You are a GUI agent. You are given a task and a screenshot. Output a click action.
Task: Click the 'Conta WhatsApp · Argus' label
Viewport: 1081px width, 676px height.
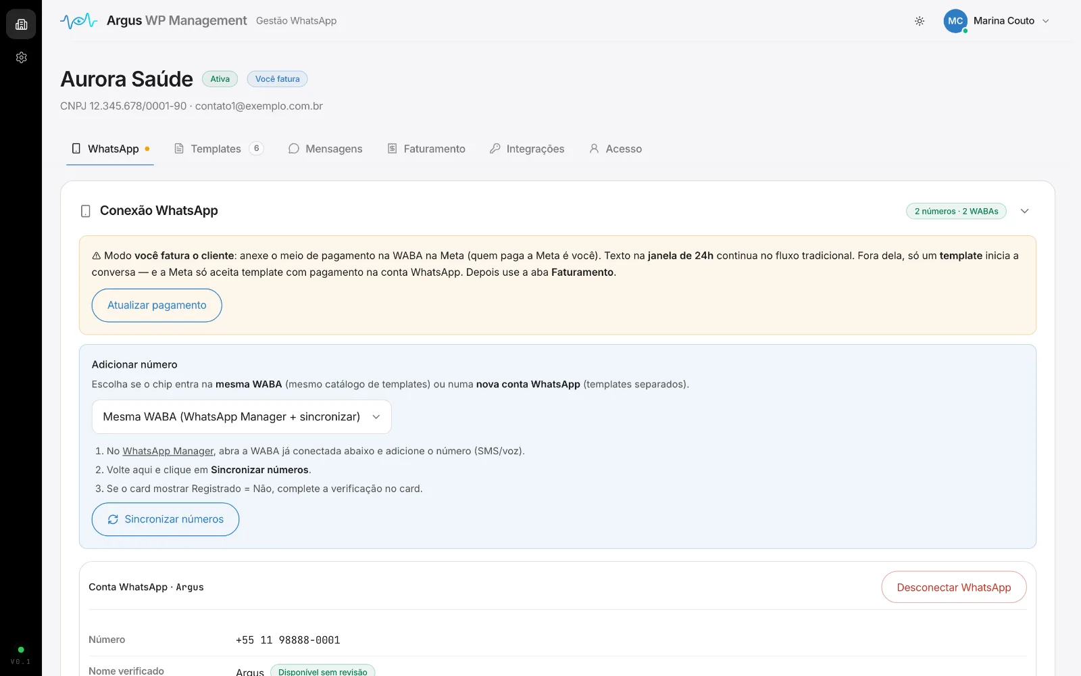coord(146,587)
